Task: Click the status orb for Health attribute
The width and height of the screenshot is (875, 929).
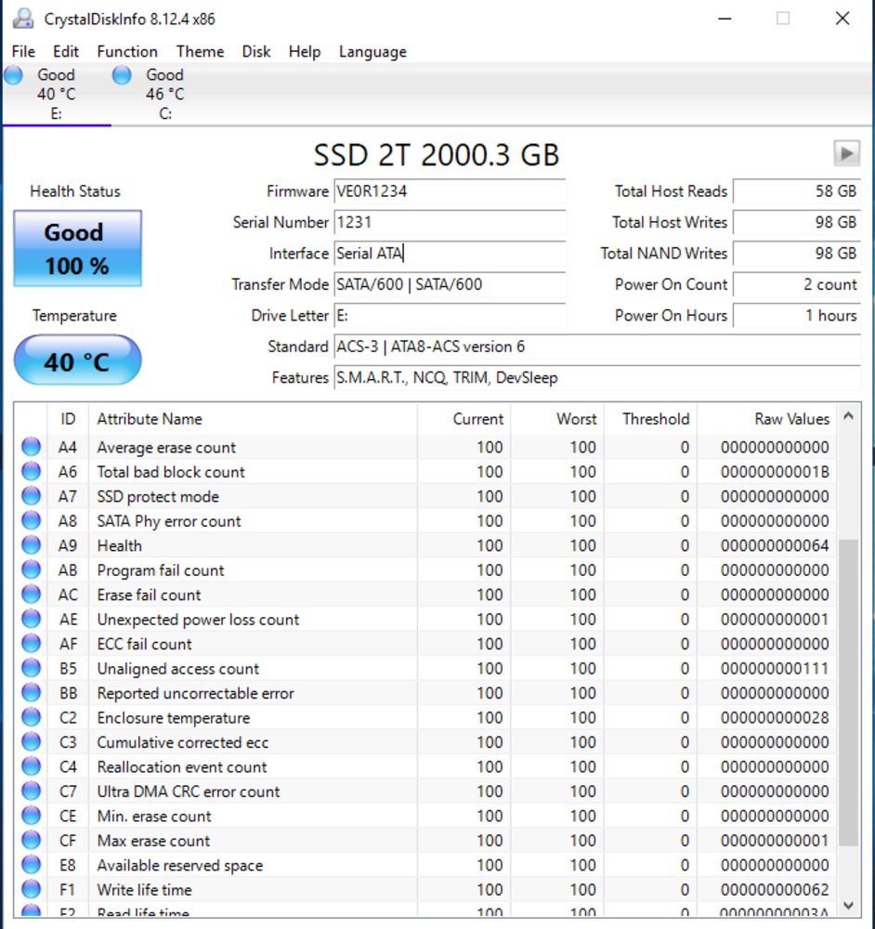Action: 31,545
